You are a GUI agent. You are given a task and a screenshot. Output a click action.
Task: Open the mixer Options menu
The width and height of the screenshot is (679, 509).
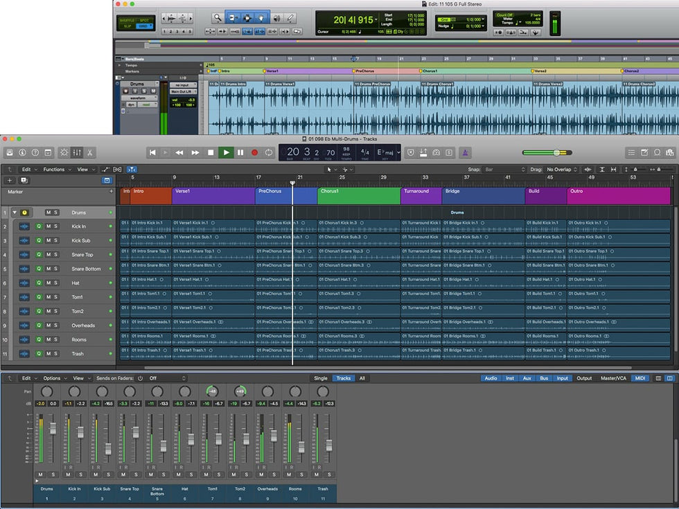53,378
